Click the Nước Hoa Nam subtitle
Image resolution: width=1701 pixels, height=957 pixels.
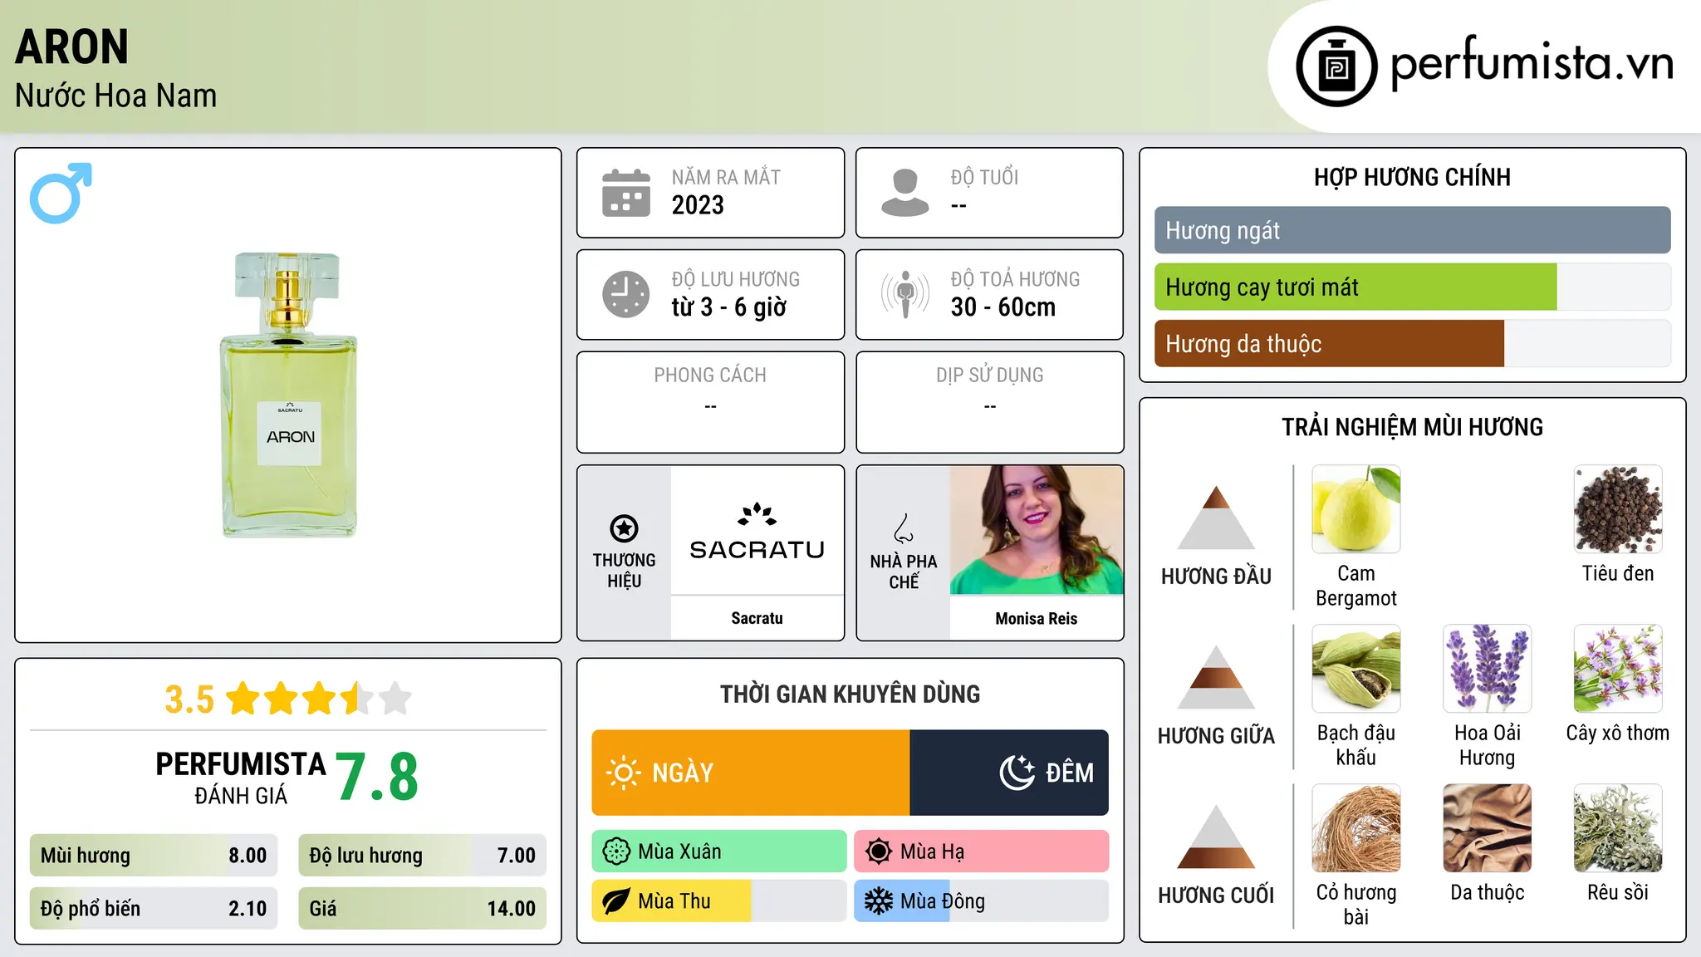coord(116,96)
